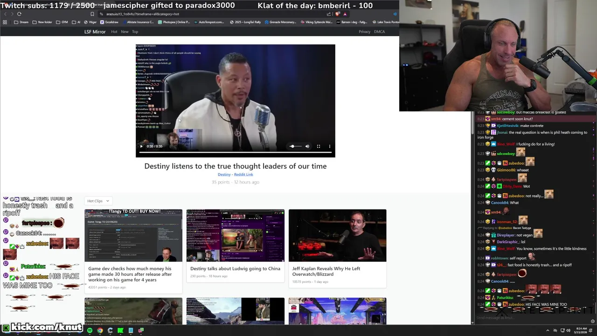Open the Excalidraw bookmark
Screen dimensions: 597x336
109,22
